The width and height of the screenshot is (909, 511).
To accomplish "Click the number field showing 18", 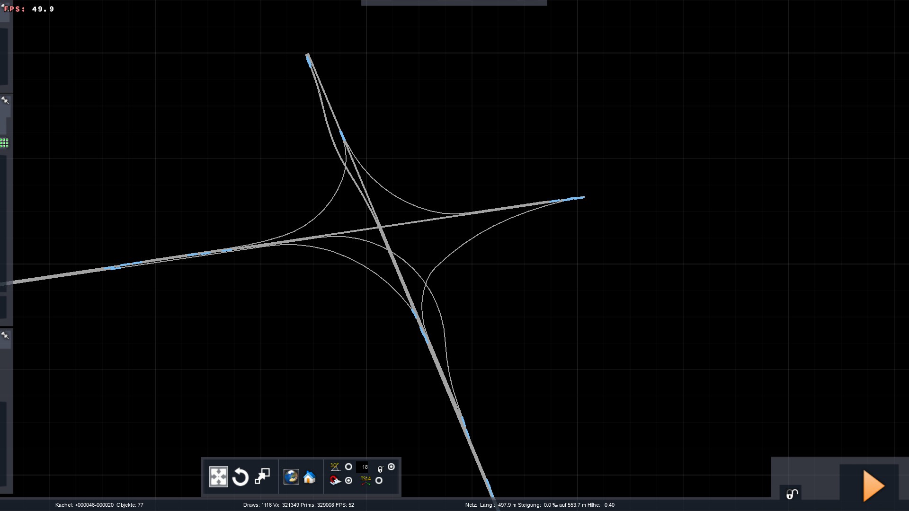I will [x=363, y=467].
